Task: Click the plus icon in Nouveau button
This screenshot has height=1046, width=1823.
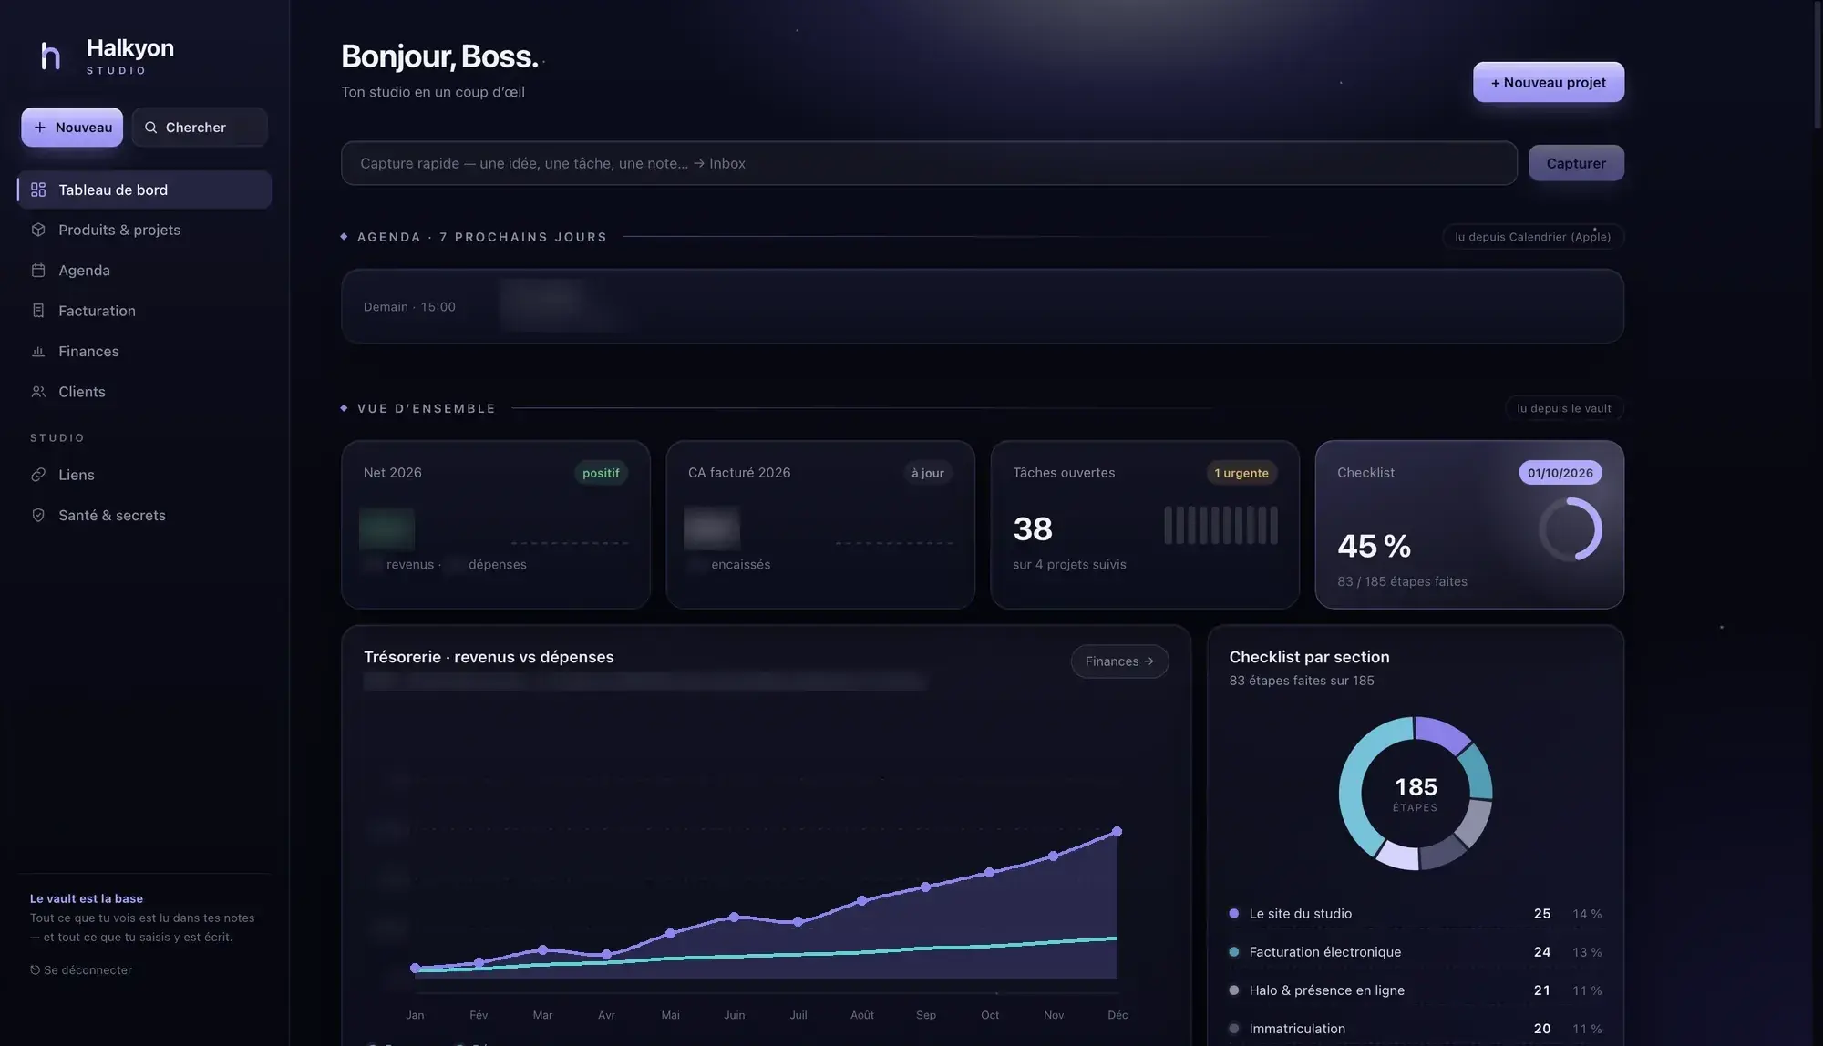Action: pos(39,128)
